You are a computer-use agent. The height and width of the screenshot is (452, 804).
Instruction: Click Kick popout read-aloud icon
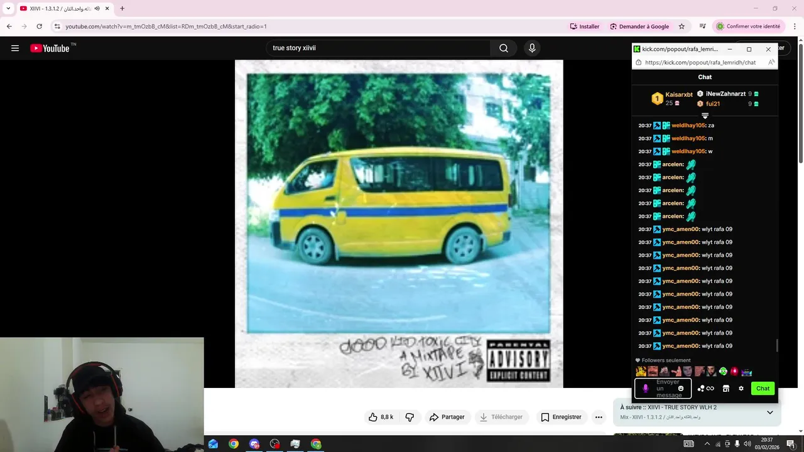(771, 62)
